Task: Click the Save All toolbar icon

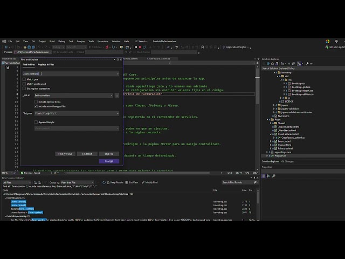Action: [x=33, y=47]
